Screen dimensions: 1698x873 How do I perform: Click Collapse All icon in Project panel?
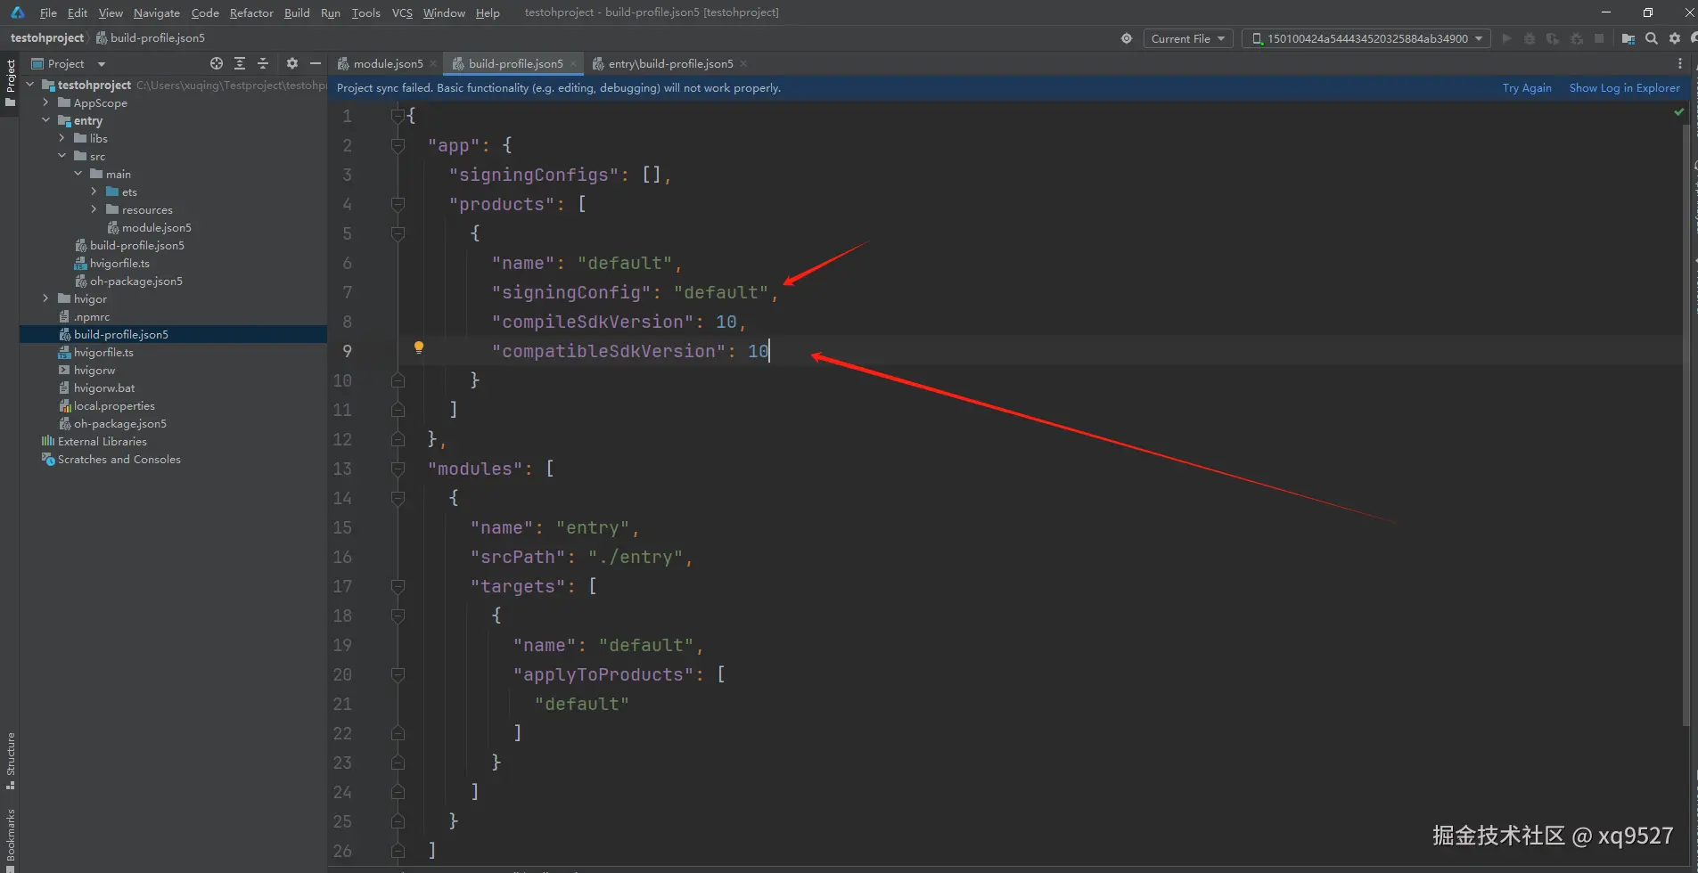263,63
